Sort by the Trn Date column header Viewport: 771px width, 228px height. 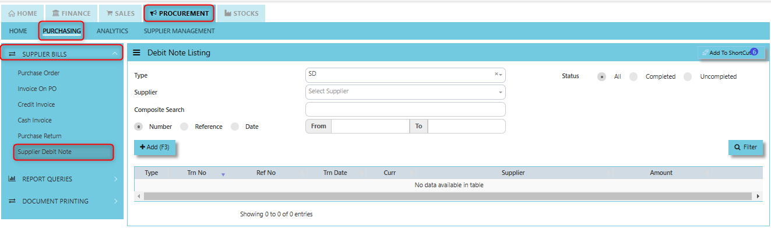point(335,173)
